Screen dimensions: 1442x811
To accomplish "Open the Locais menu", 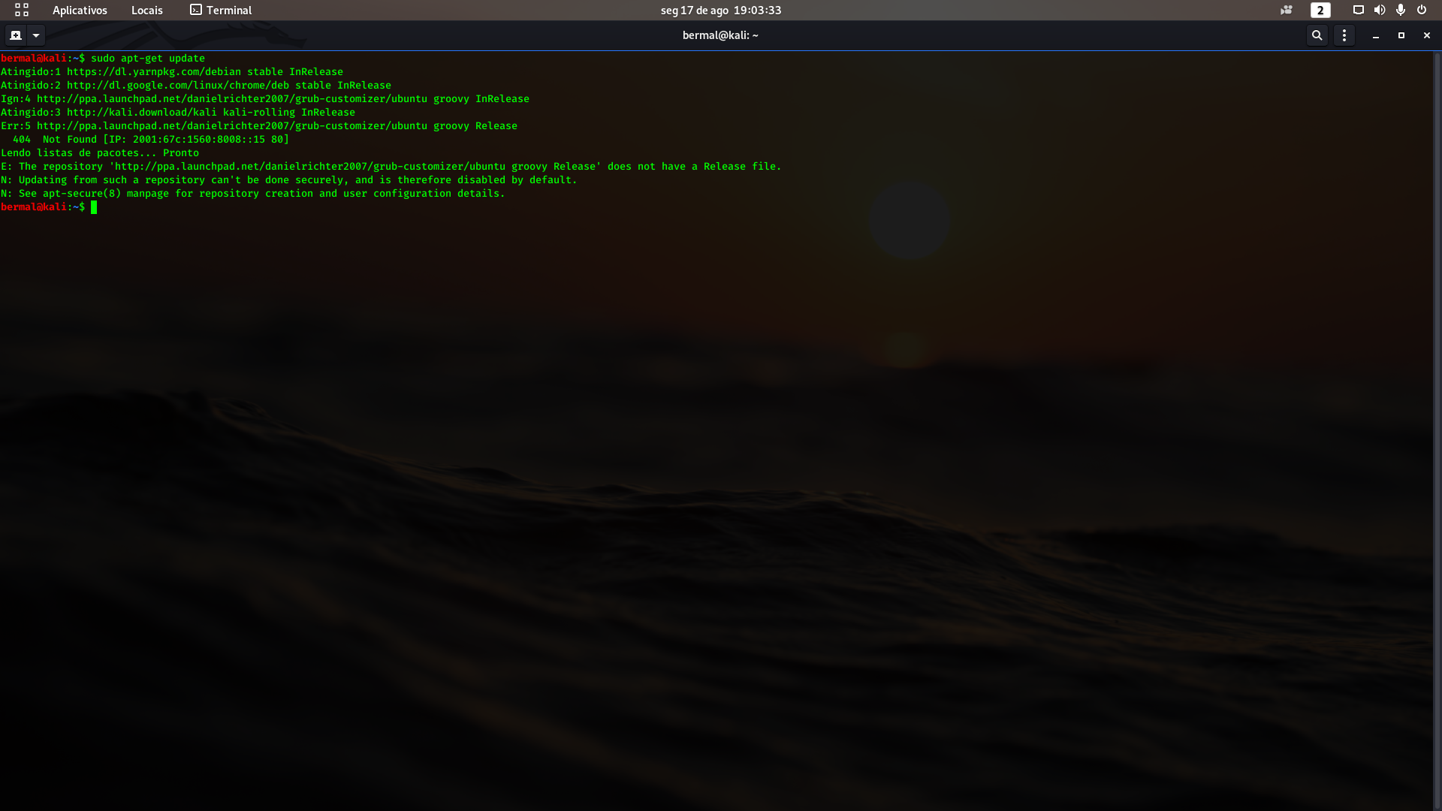I will (147, 11).
